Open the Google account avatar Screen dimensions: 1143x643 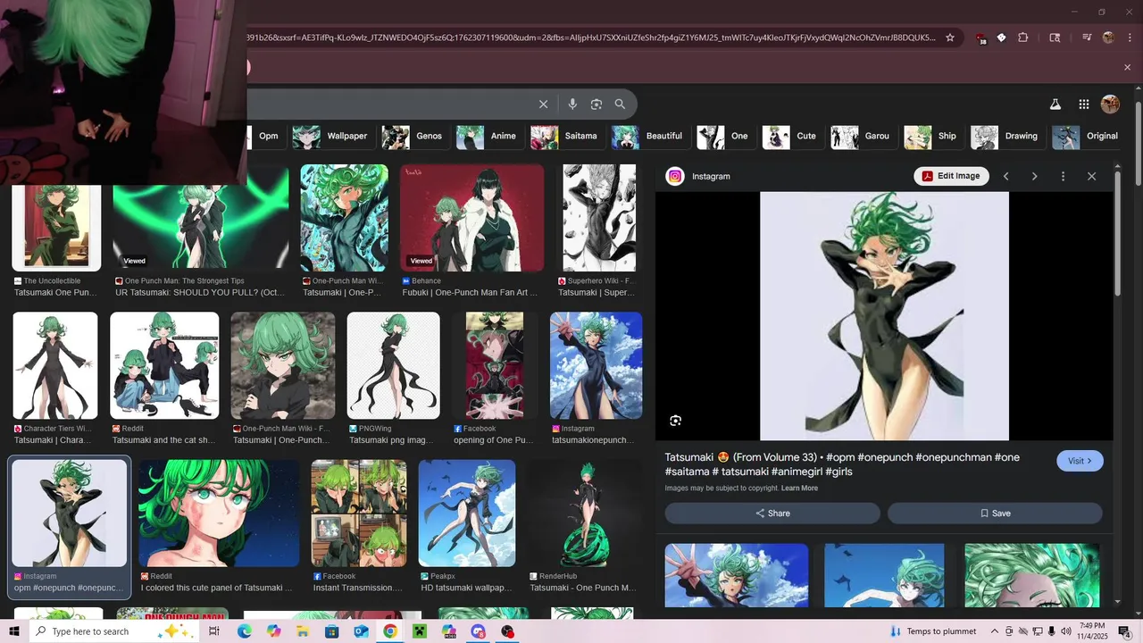point(1111,104)
